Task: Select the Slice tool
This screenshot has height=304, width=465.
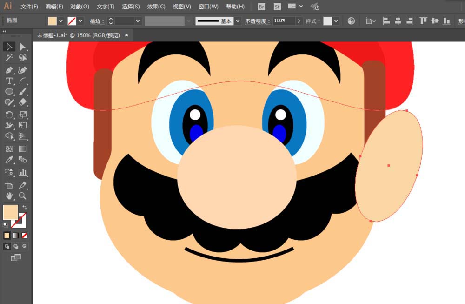Action: [x=22, y=185]
